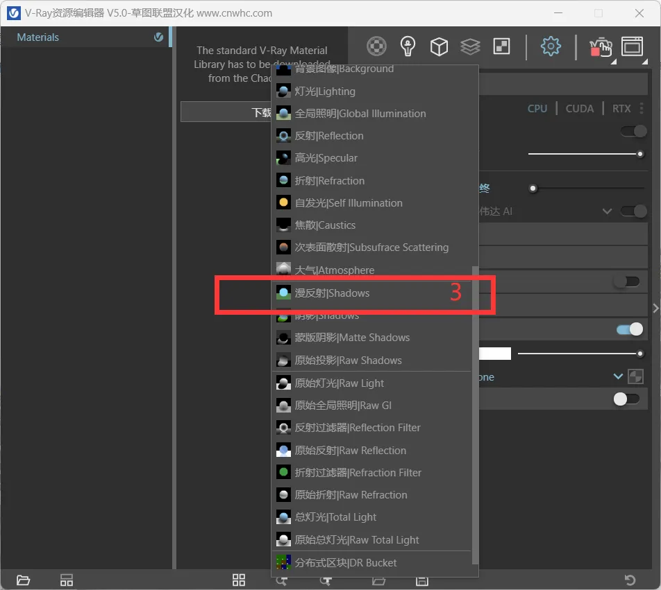This screenshot has width=661, height=590.
Task: Open the Textures checker icon
Action: 501,46
